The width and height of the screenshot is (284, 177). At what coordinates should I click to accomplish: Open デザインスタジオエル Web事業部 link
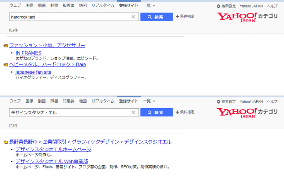click(51, 161)
